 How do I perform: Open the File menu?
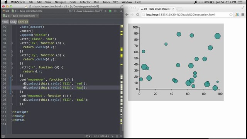click(31, 2)
